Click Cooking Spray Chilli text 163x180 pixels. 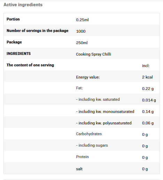(93, 54)
